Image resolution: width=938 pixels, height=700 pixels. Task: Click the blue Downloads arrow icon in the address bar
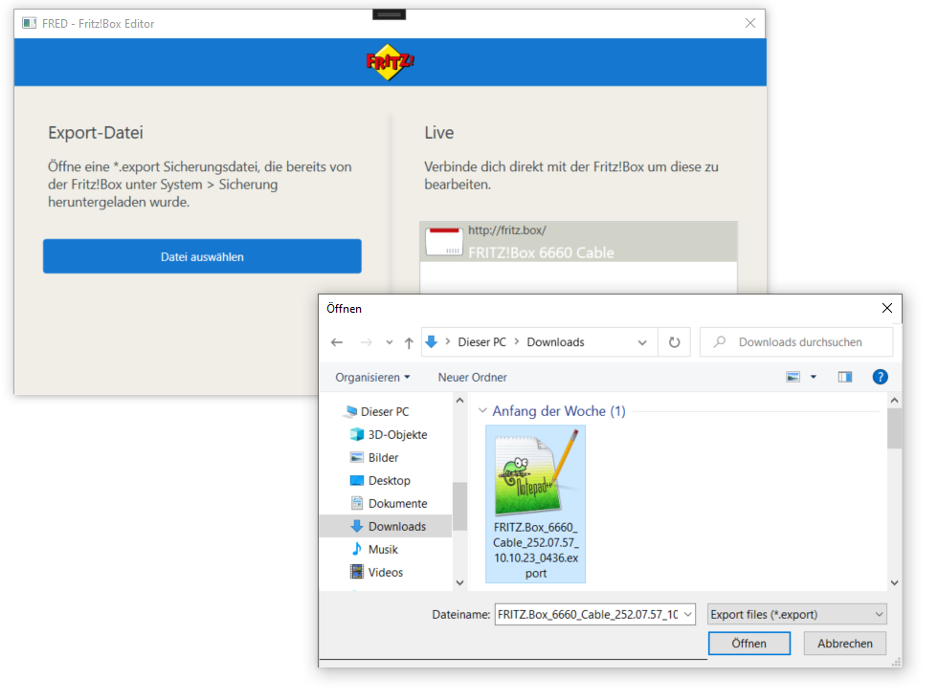click(x=432, y=342)
